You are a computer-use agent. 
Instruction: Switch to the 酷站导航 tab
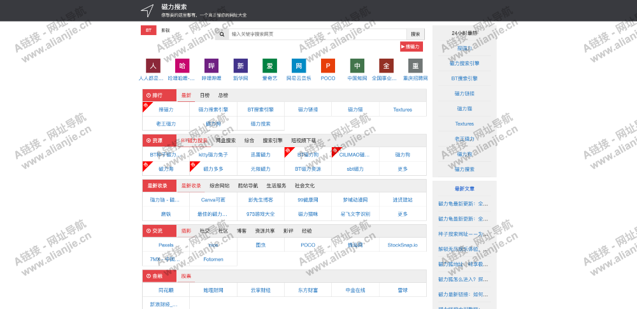point(248,185)
